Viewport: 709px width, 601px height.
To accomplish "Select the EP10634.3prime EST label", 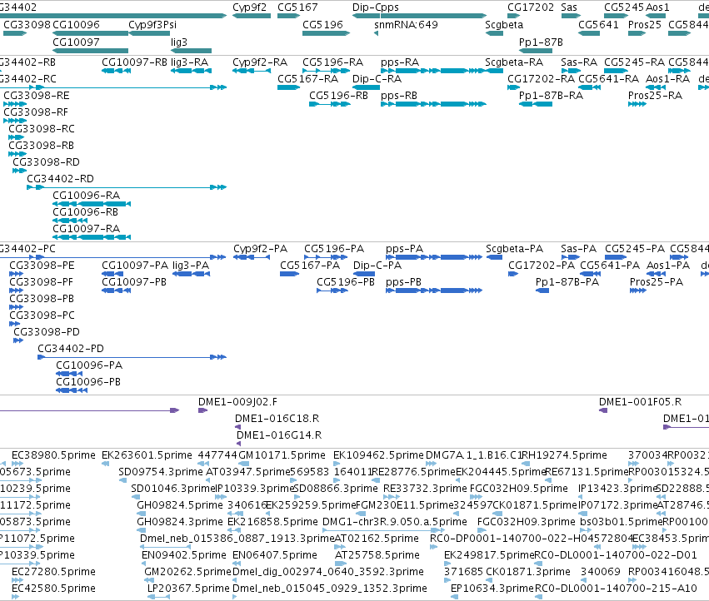I will coord(492,589).
